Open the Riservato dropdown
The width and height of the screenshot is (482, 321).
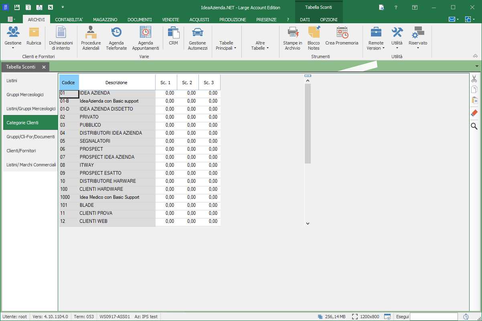[x=418, y=38]
